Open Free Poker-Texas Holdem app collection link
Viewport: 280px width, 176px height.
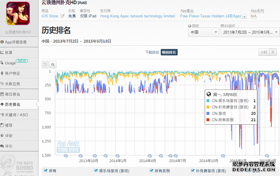(x=210, y=16)
